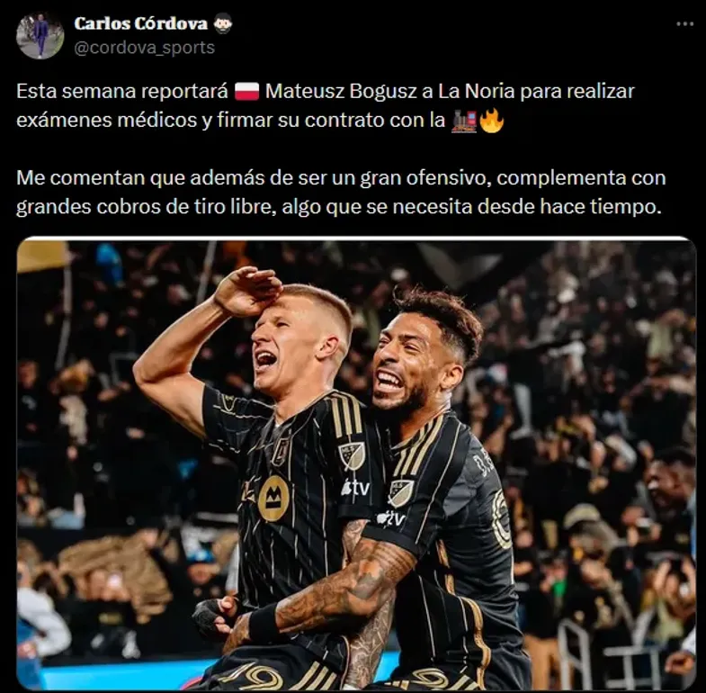Click the gold BMO sponsor badge on the jersey

coord(273,499)
